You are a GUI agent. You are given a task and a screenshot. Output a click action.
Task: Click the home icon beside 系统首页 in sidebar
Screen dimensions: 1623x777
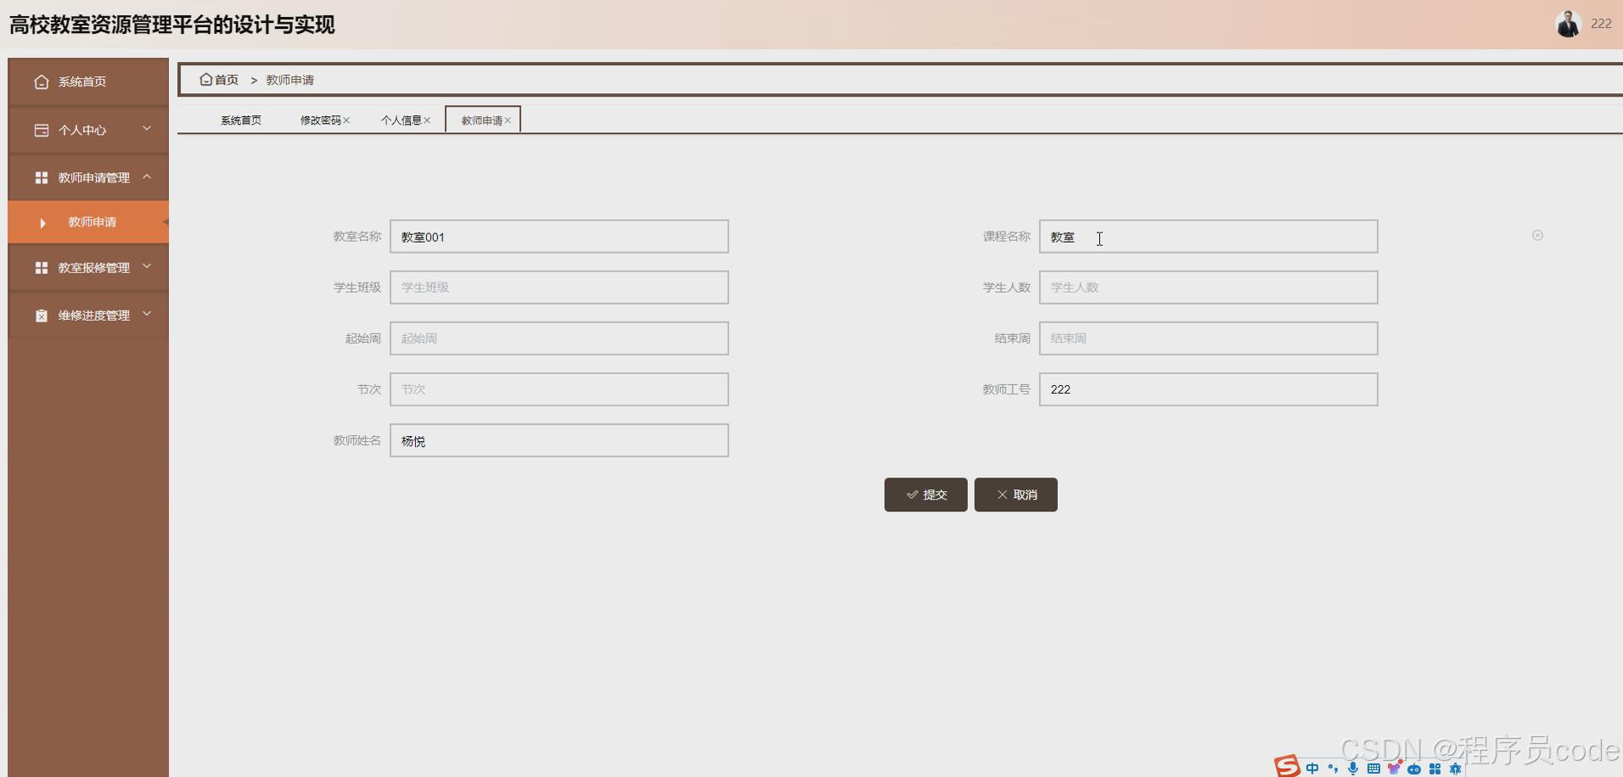click(41, 82)
